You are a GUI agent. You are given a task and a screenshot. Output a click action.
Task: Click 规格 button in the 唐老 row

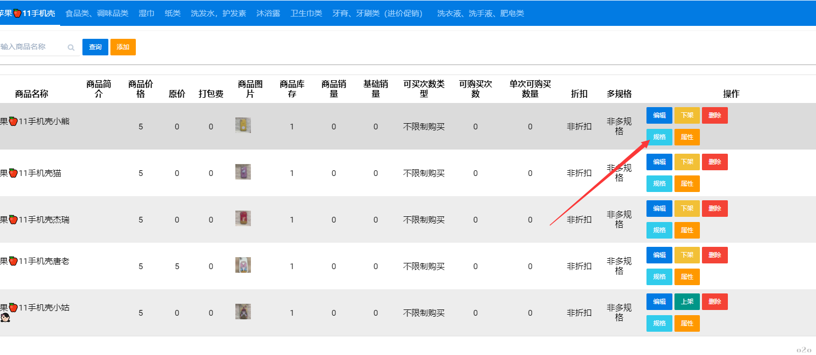(x=659, y=277)
